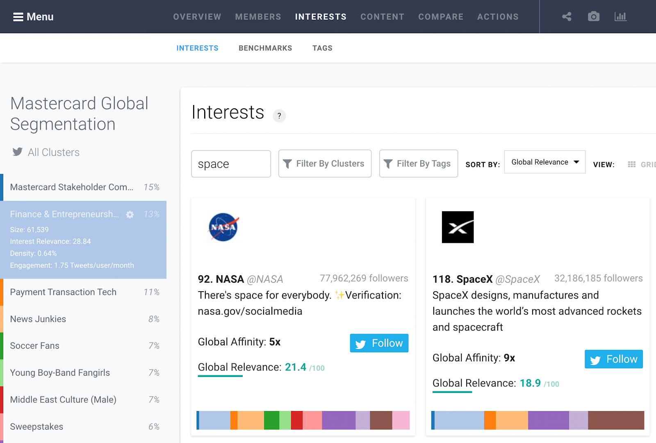Click Size: 61,539 text
Image resolution: width=656 pixels, height=443 pixels.
[29, 230]
